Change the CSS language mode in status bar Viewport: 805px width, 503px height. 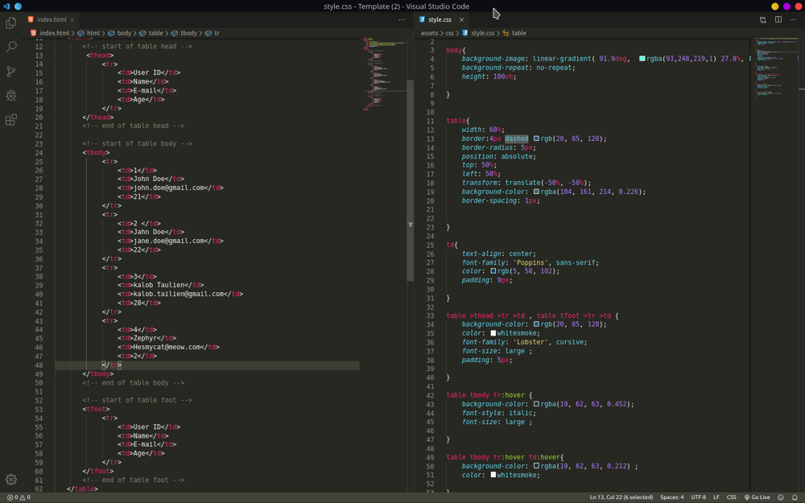tap(732, 497)
